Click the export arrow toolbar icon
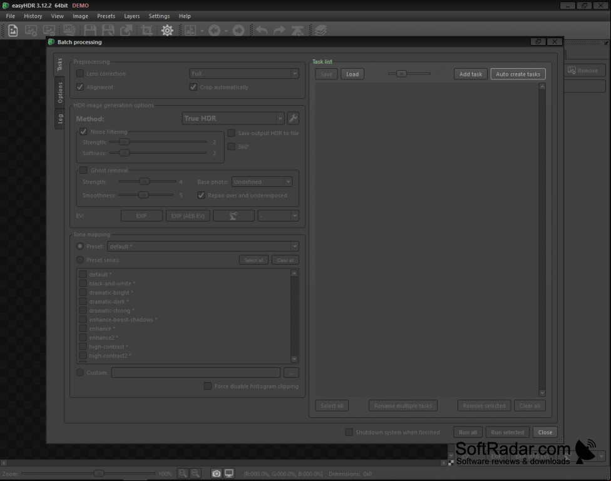This screenshot has height=481, width=611. (x=126, y=30)
